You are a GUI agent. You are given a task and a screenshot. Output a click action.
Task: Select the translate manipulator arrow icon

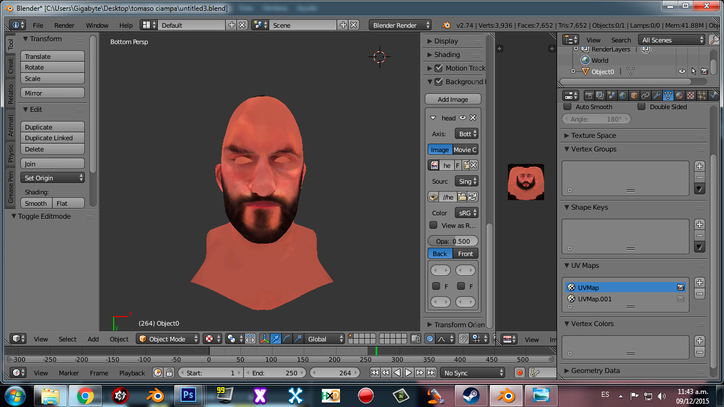pyautogui.click(x=275, y=339)
